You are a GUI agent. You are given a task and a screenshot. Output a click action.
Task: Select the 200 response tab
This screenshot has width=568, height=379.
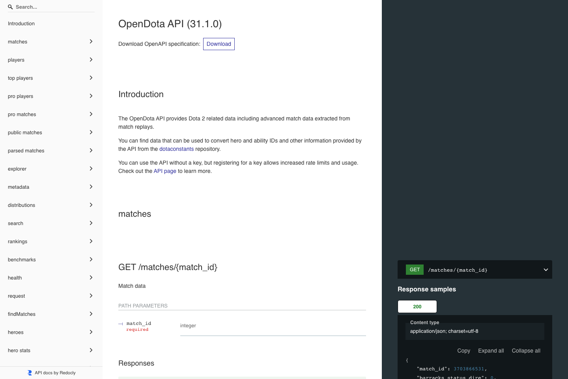tap(417, 306)
